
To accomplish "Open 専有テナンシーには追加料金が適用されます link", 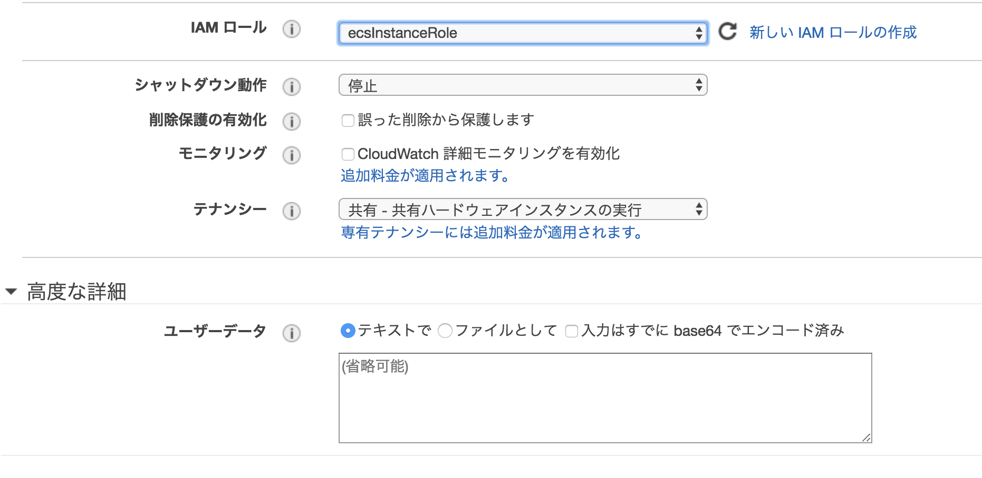I will pos(492,232).
